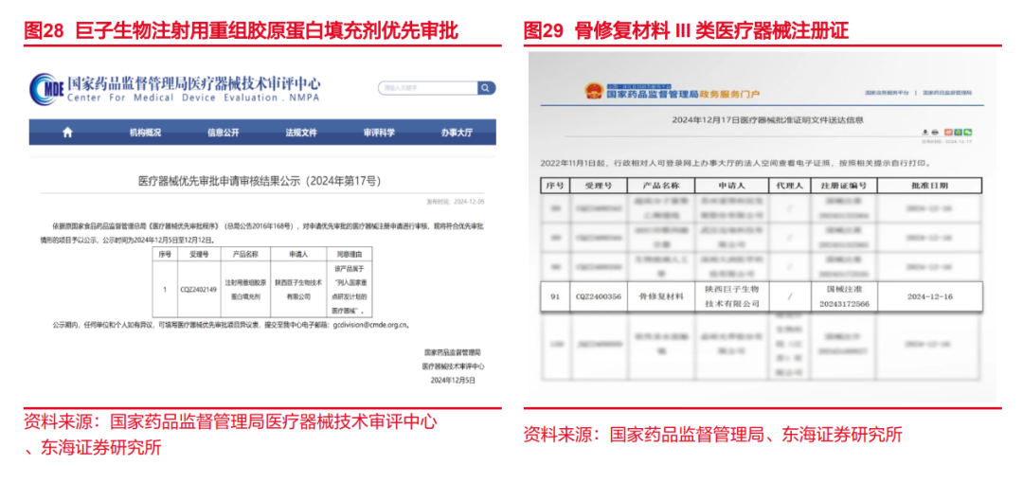The width and height of the screenshot is (1023, 483).
Task: Click the 代理人 column header
Action: (789, 186)
